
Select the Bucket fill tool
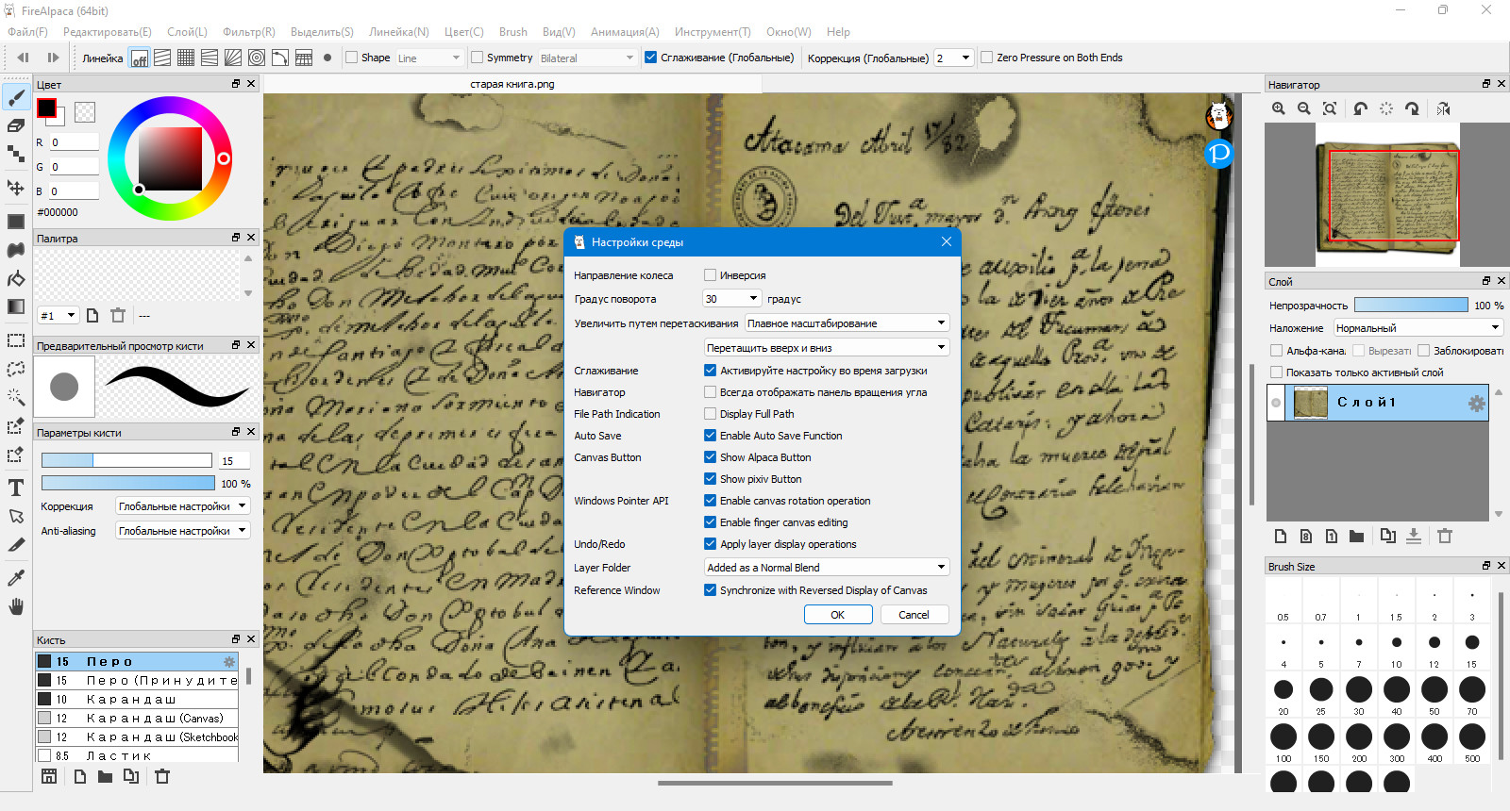(16, 278)
